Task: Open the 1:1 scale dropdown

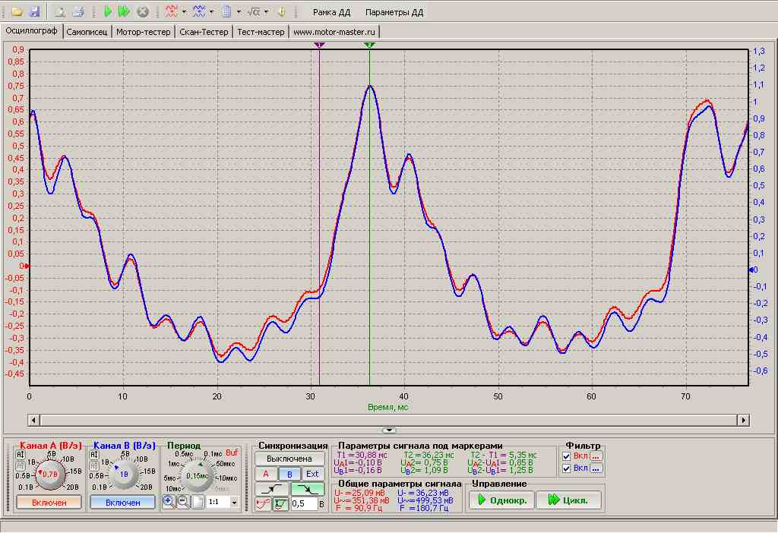Action: 233,503
